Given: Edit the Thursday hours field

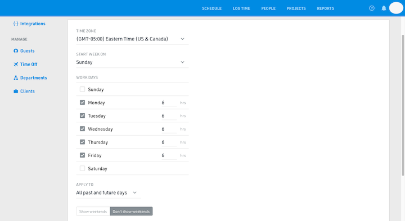Looking at the screenshot, I should tap(169, 142).
